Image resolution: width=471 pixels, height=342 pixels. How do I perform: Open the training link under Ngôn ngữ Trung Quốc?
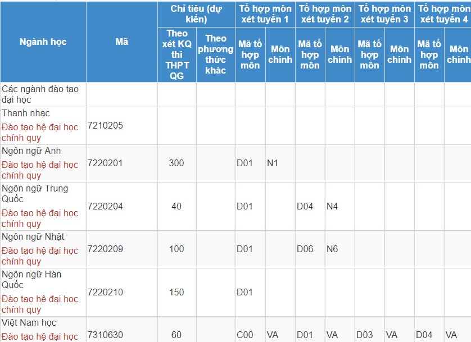coord(40,218)
